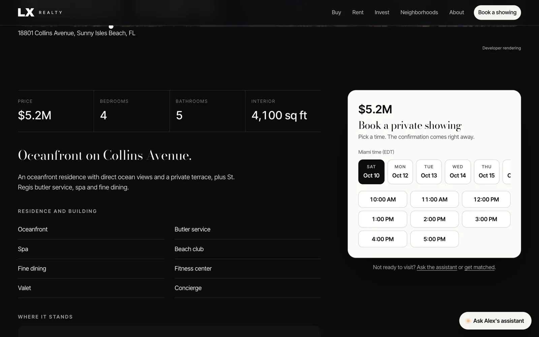Open Neighborhoods in the navigation
The image size is (539, 337).
coord(419,12)
